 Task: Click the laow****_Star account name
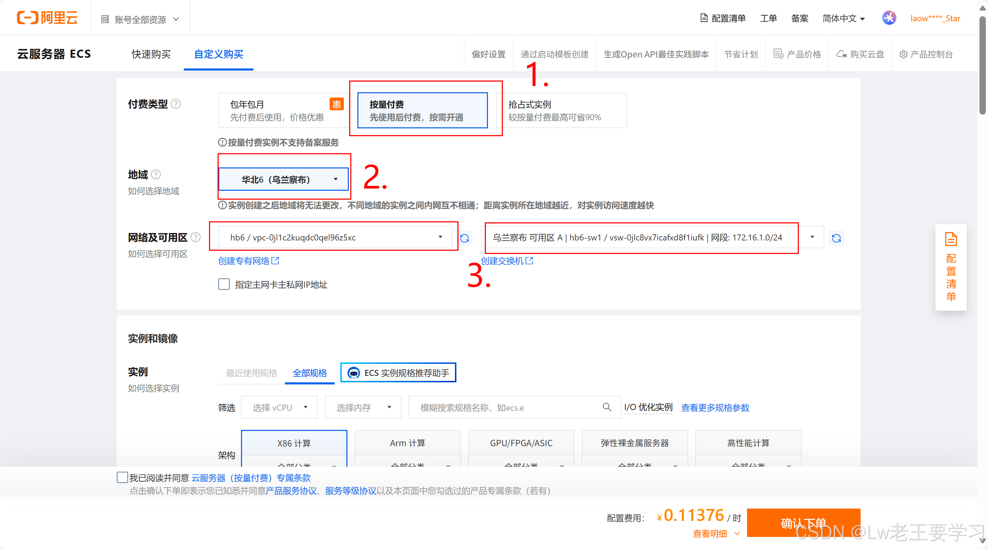coord(935,18)
